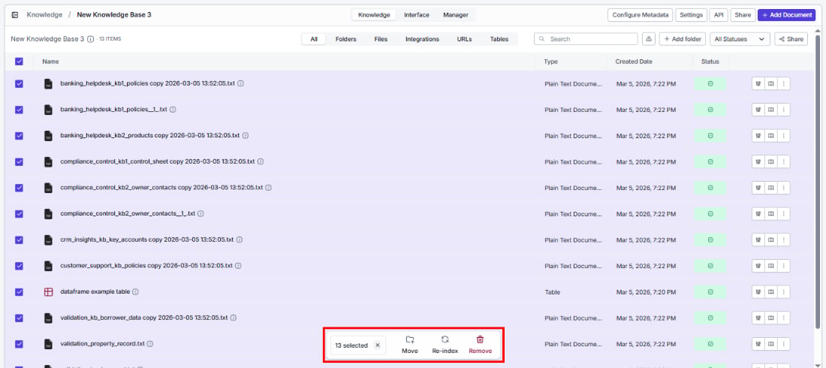Image resolution: width=826 pixels, height=368 pixels.
Task: Click info icon beside banking_helpdesk_kb1_policies copy file
Action: [241, 84]
